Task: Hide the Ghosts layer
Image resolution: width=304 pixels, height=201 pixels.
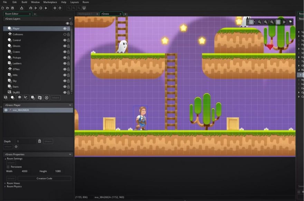Action: [x=65, y=46]
